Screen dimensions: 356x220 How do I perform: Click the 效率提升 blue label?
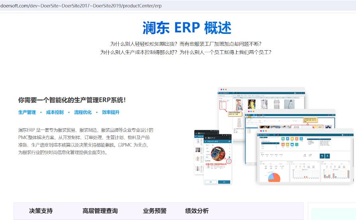(111, 112)
